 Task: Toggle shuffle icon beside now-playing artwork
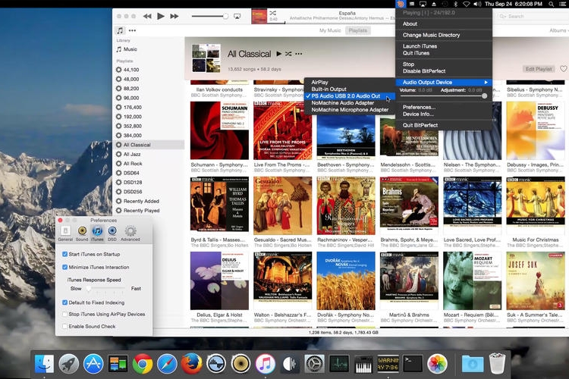click(x=273, y=13)
